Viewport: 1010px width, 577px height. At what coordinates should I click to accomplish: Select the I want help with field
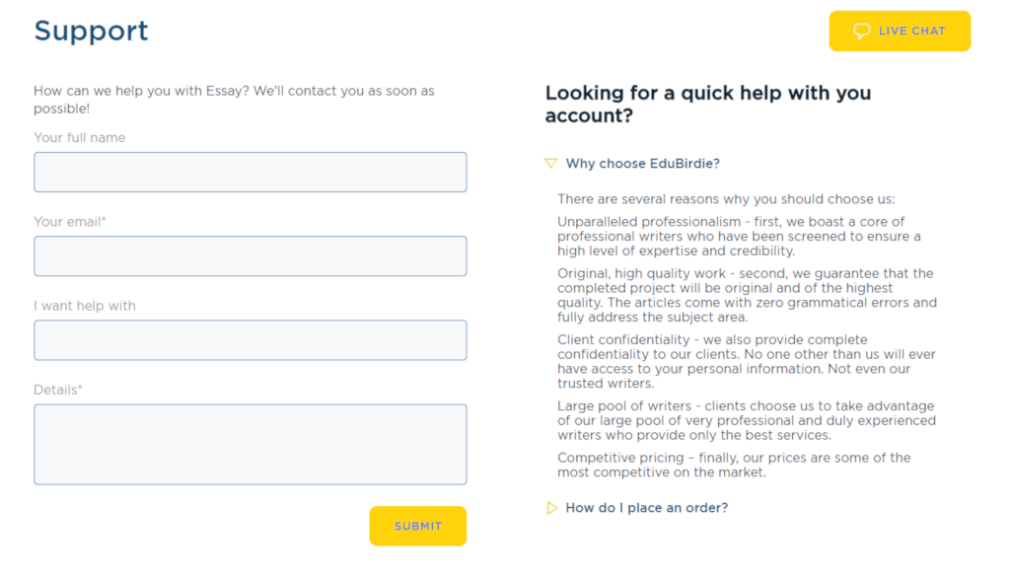pyautogui.click(x=251, y=340)
